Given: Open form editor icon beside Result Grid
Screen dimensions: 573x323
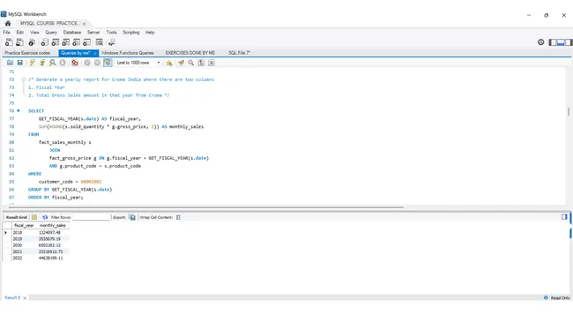Looking at the screenshot, I should (34, 217).
